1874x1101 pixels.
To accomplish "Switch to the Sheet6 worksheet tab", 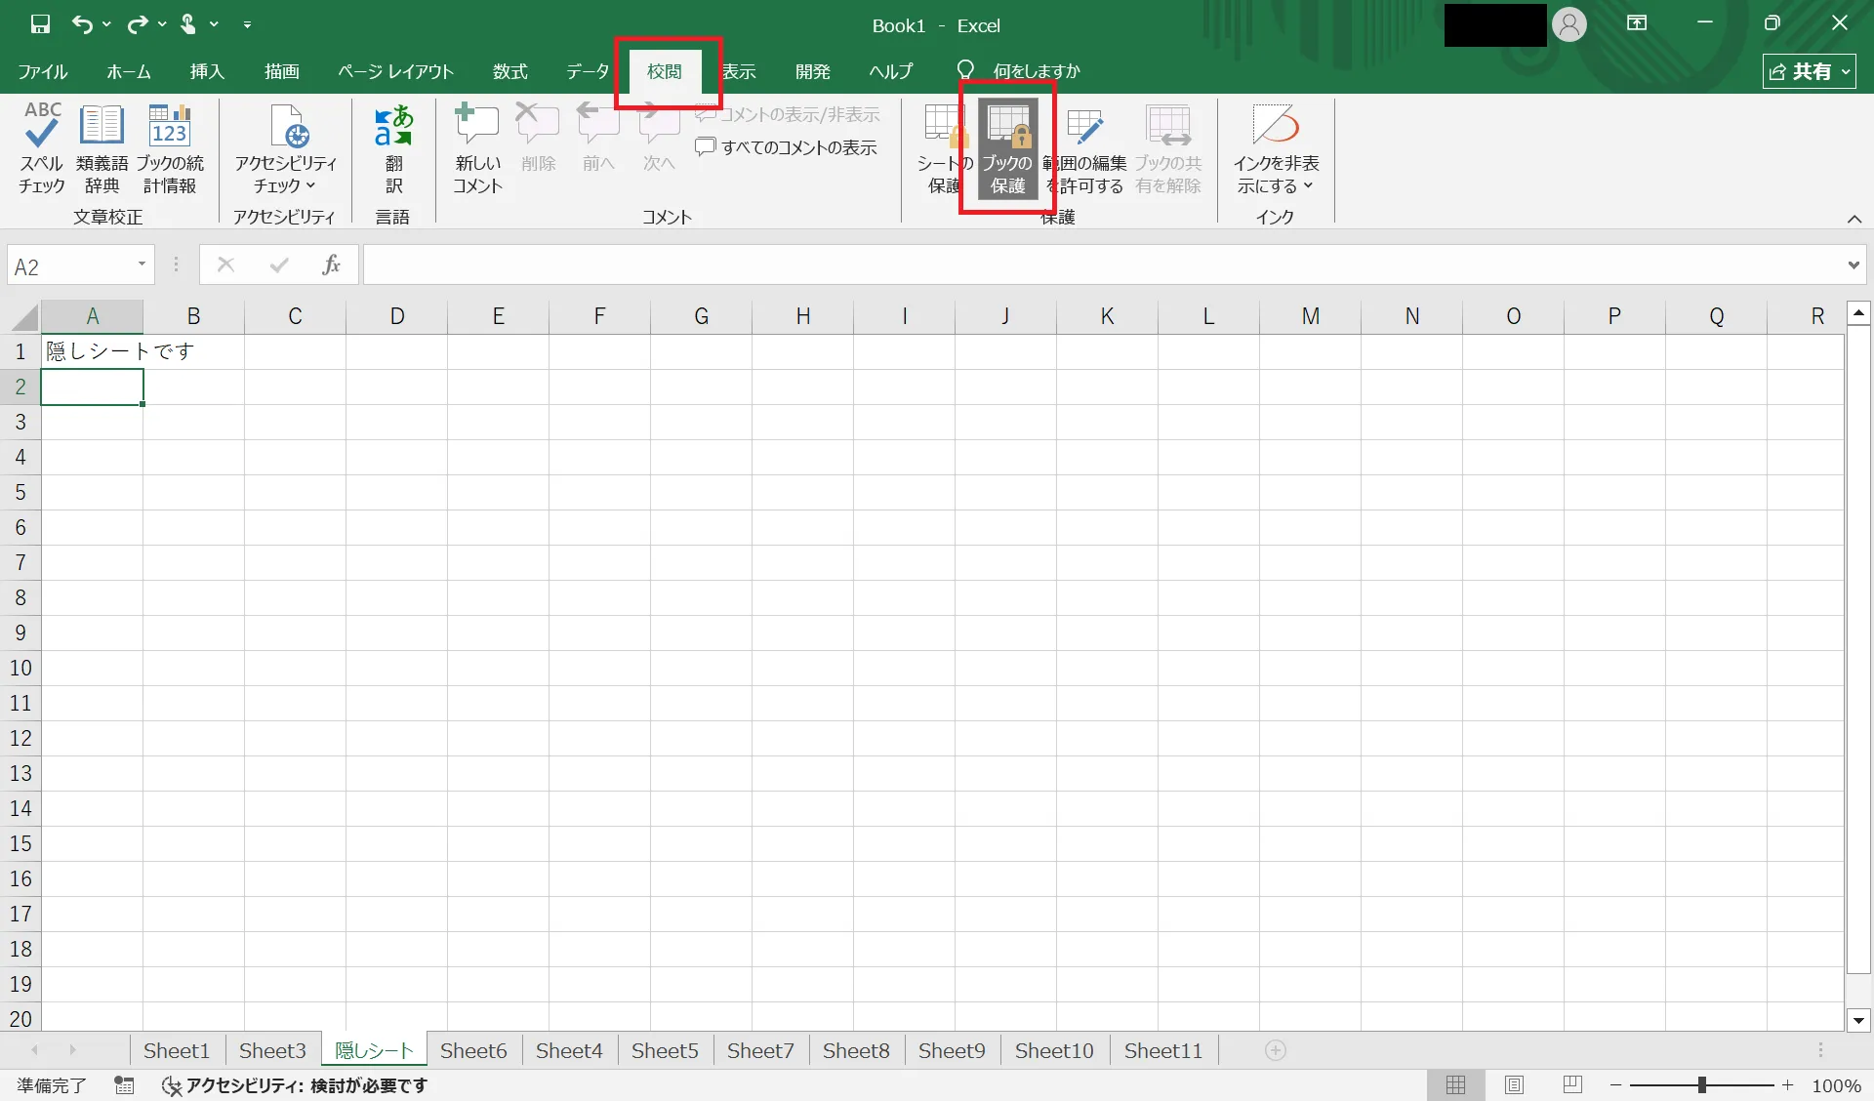I will (x=473, y=1050).
